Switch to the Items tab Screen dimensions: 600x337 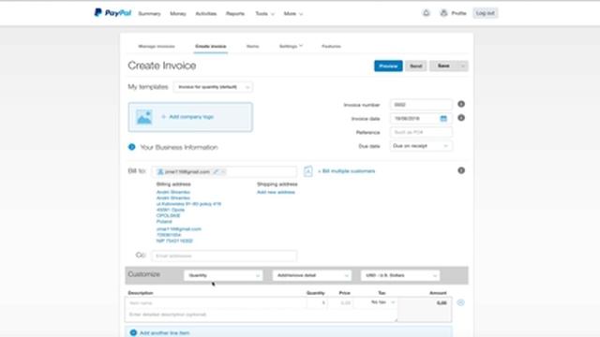[252, 46]
